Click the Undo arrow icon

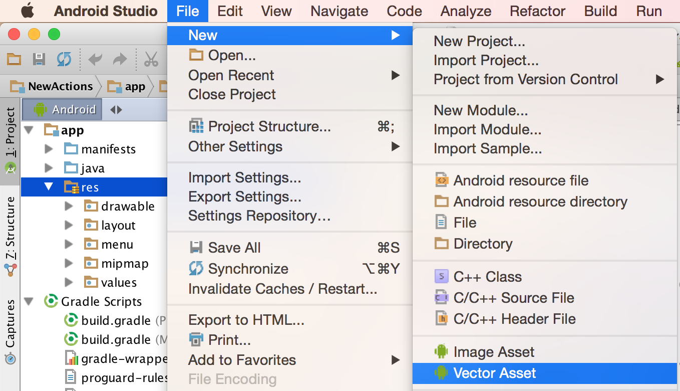tap(95, 60)
